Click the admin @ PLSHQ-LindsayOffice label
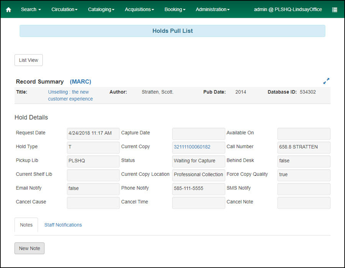Image resolution: width=345 pixels, height=268 pixels. tap(288, 10)
